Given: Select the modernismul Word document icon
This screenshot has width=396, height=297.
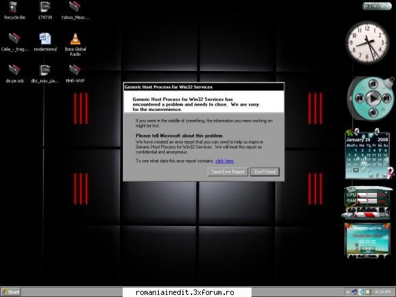Looking at the screenshot, I should coord(45,42).
